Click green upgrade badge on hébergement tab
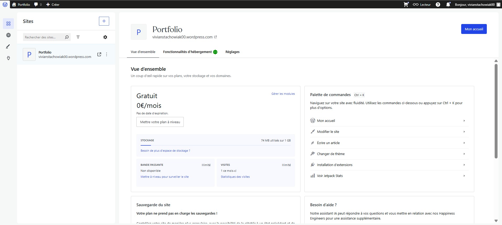 [215, 52]
